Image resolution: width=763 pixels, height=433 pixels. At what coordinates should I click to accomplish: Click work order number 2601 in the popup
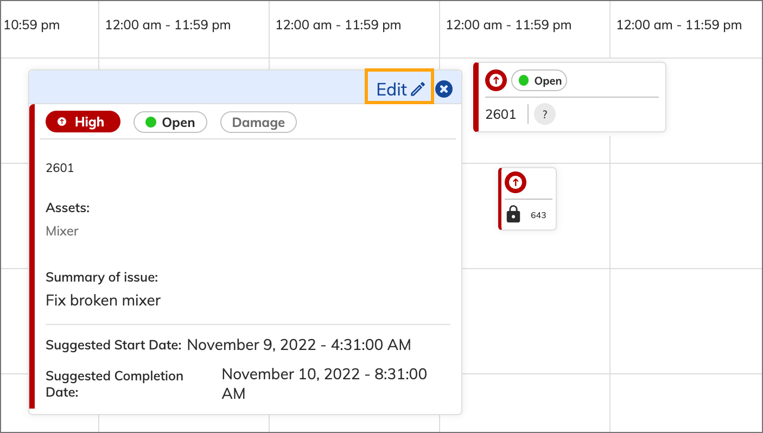pyautogui.click(x=60, y=168)
